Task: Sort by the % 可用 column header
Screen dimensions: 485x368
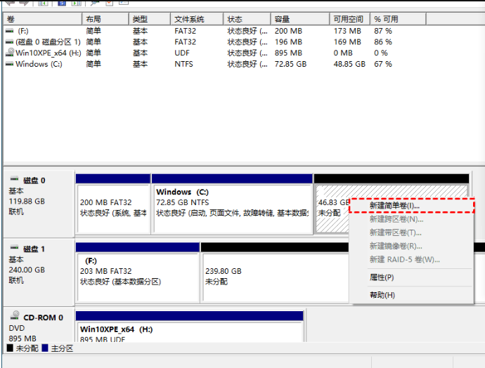Action: click(x=398, y=19)
